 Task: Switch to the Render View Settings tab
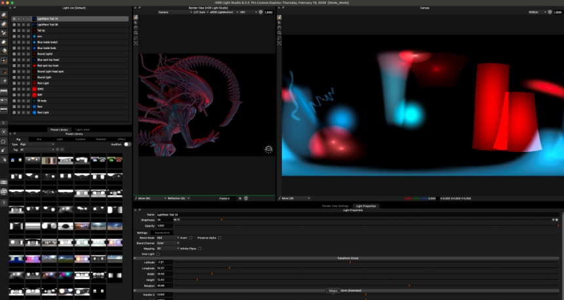[335, 206]
